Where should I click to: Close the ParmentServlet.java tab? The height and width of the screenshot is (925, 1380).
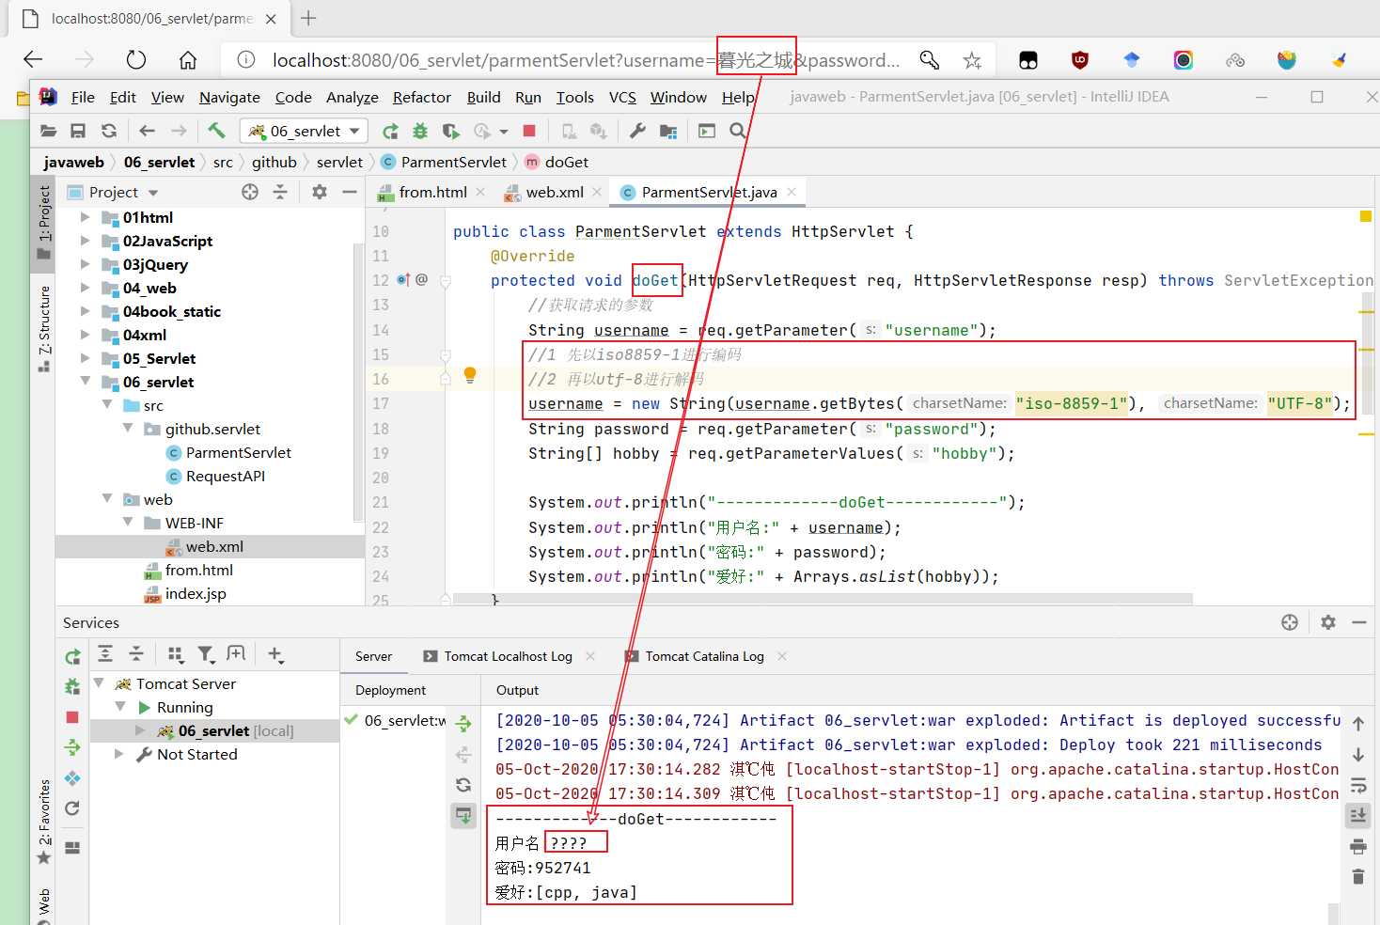(x=792, y=192)
